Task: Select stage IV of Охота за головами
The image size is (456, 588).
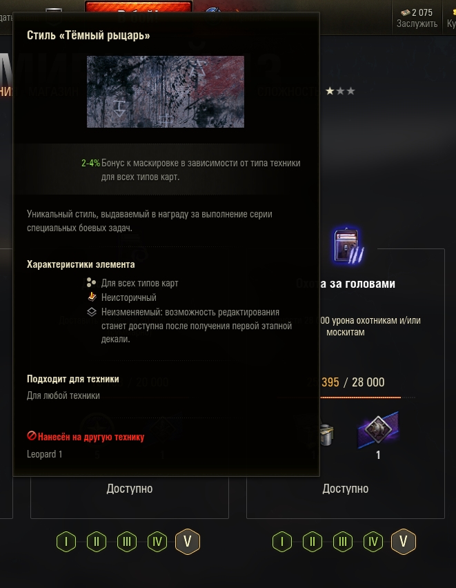Action: point(373,542)
